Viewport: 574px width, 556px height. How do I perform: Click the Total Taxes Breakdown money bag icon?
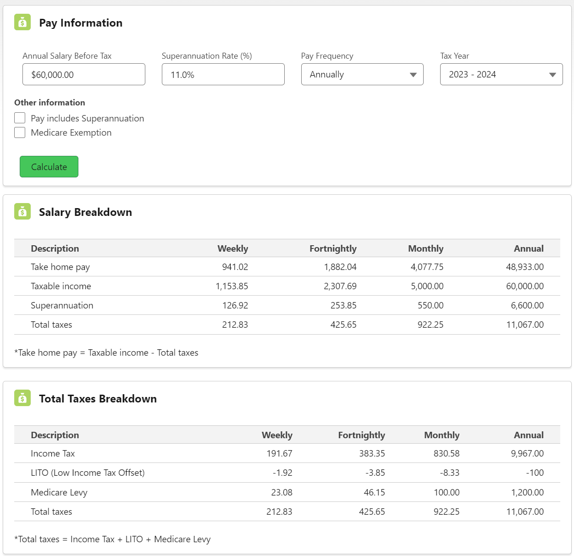22,398
